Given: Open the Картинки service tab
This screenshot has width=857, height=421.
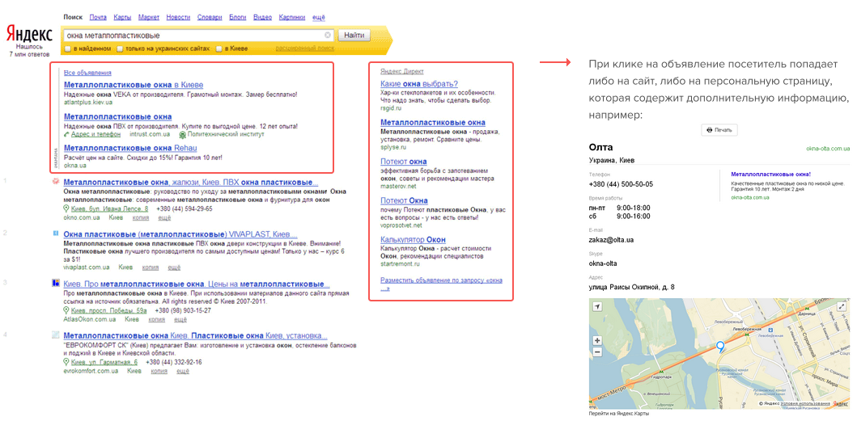Looking at the screenshot, I should [292, 18].
